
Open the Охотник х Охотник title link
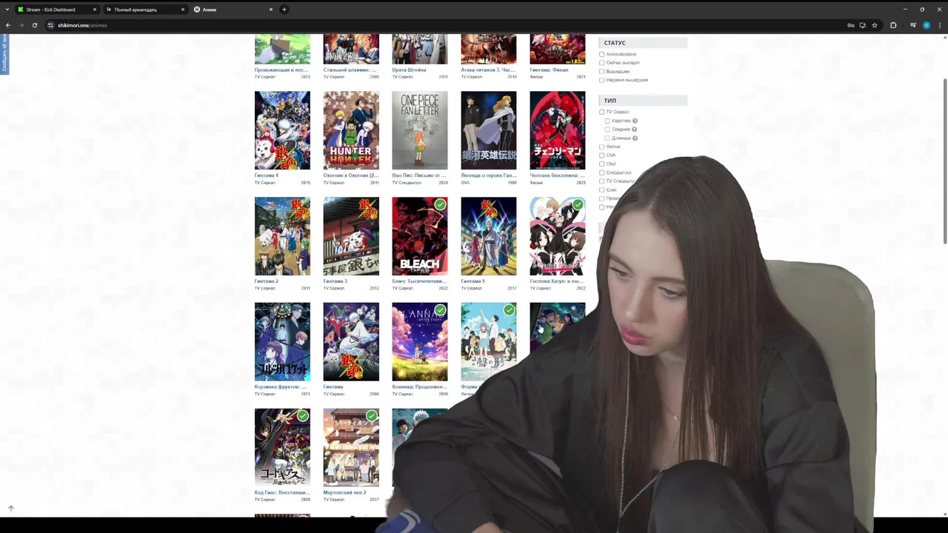[x=351, y=175]
